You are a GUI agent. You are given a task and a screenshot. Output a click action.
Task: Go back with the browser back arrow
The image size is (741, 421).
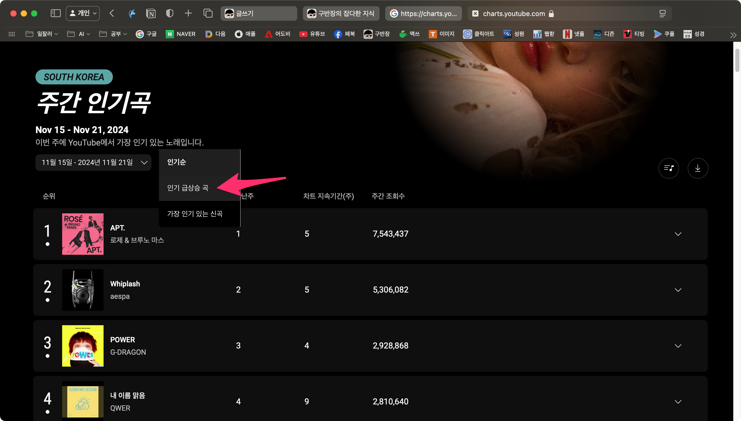tap(112, 13)
